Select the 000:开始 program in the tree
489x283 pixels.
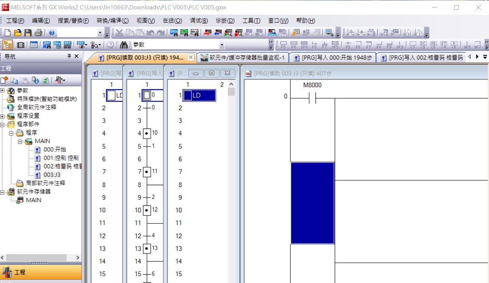coord(54,150)
